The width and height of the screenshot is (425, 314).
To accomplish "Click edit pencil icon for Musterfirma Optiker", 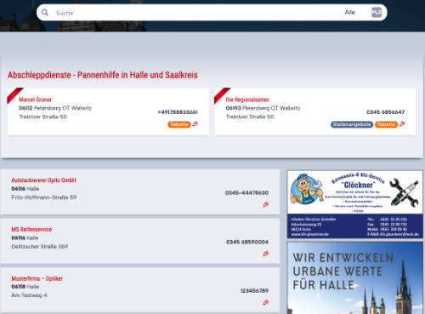I will 265,302.
